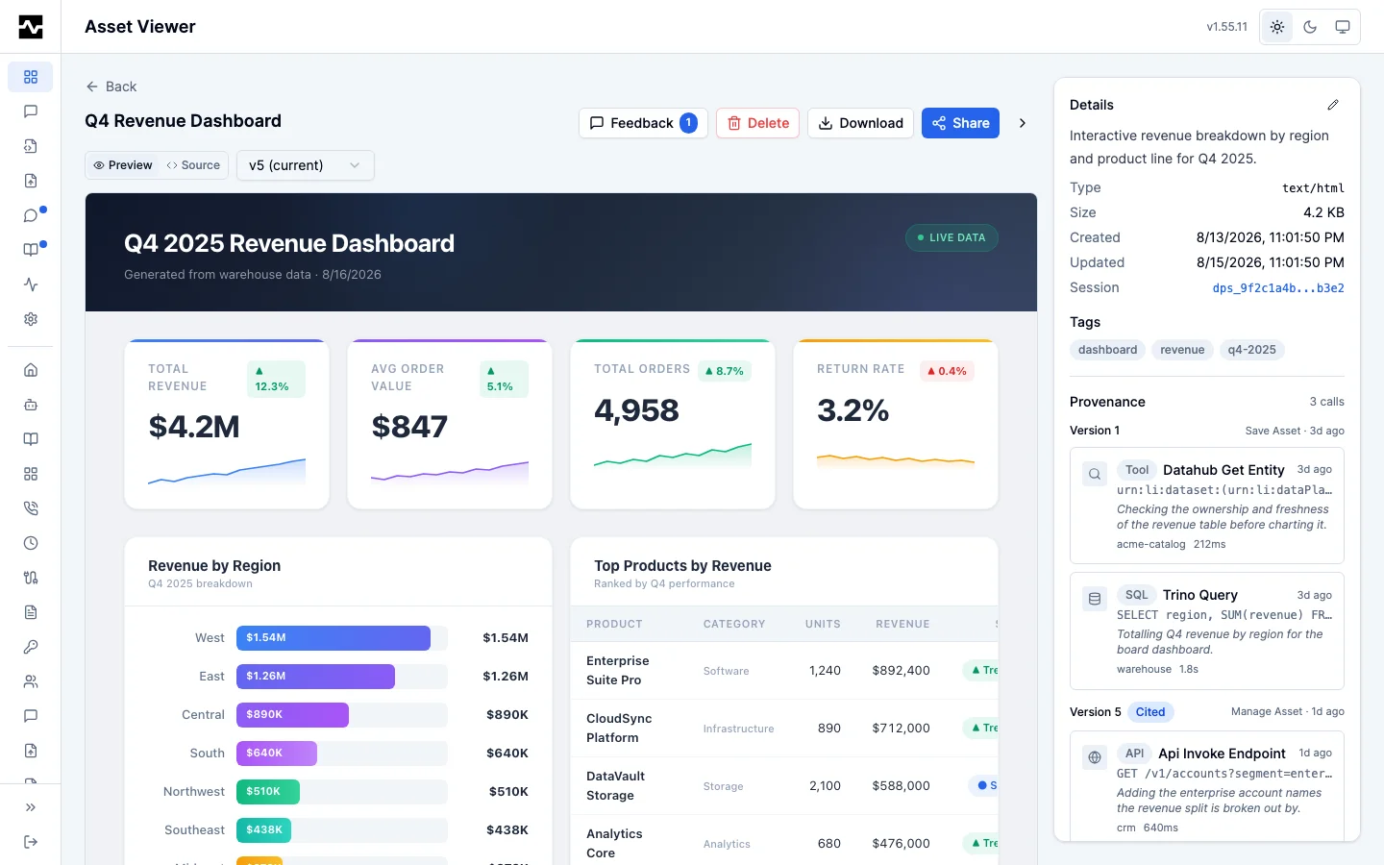Click the Delete button
The height and width of the screenshot is (865, 1384).
pos(757,123)
